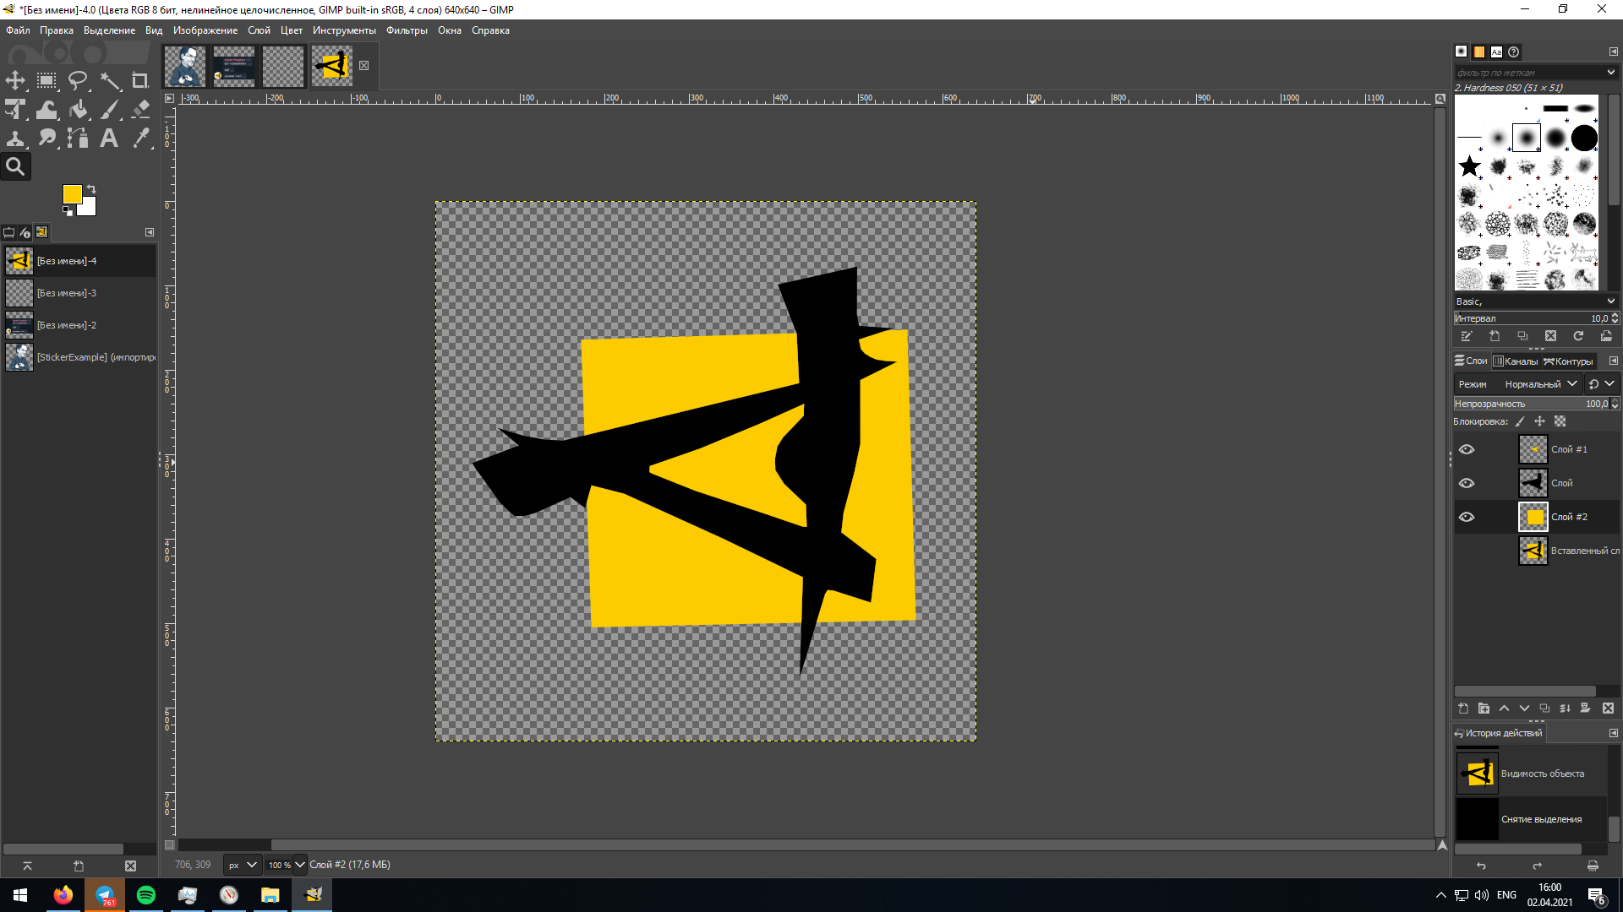
Task: Show the Вставленный слой layer
Action: click(1467, 551)
